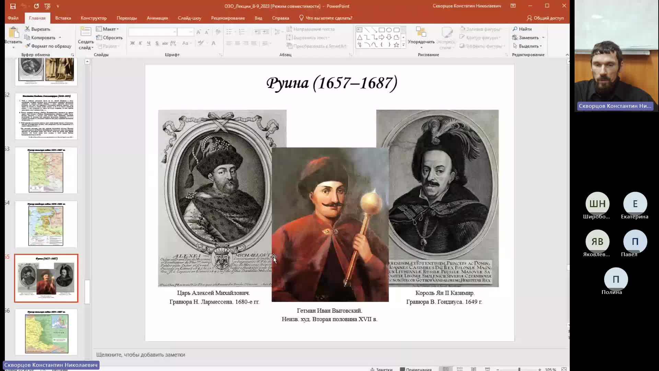Click the increase font size icon
This screenshot has height=371, width=659.
tap(198, 32)
